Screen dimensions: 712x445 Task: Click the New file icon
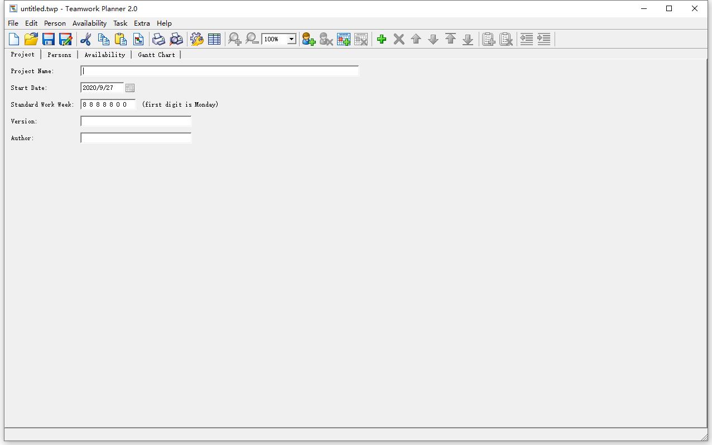pos(14,39)
